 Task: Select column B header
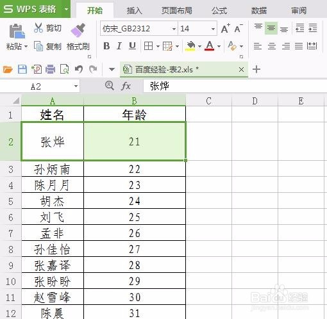135,101
